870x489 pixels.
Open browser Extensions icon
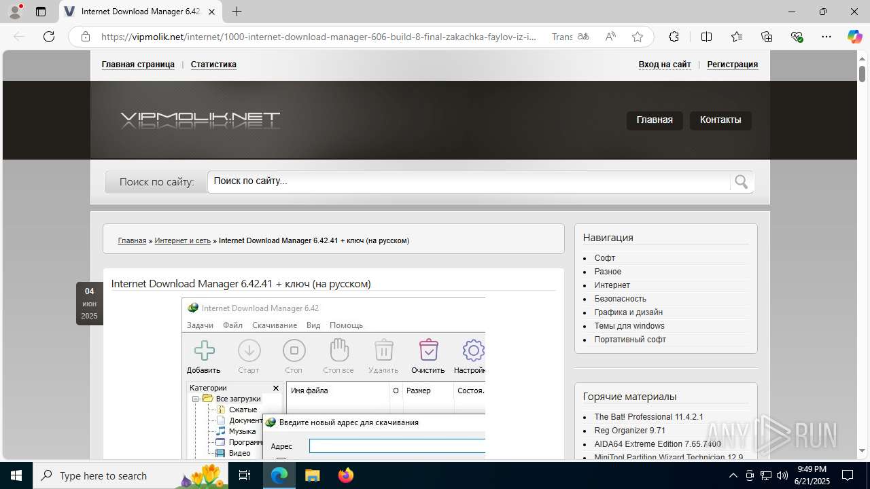coord(674,37)
